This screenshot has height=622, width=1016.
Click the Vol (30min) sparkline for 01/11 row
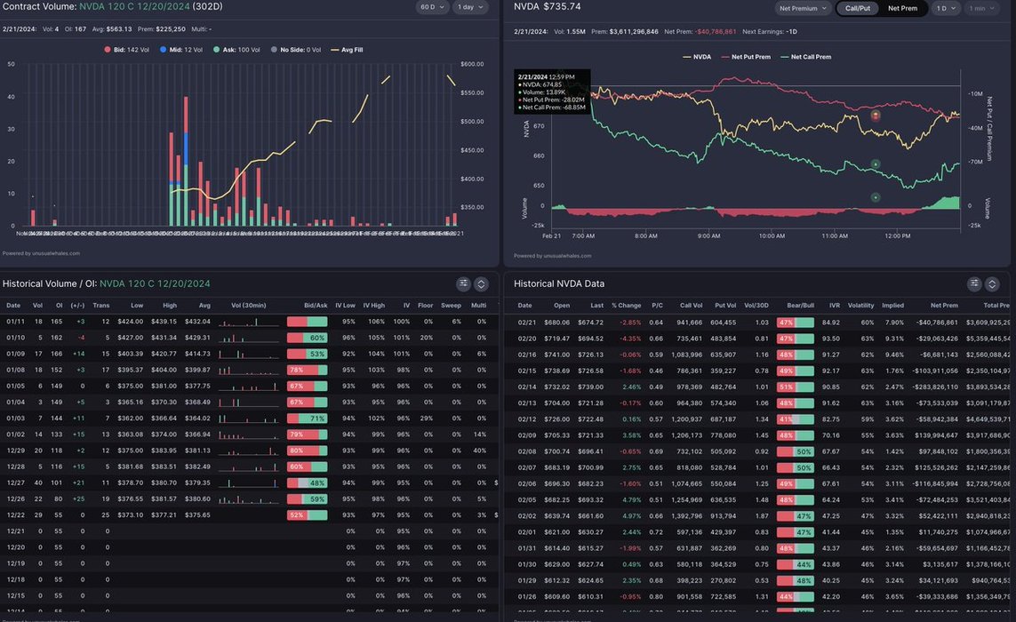point(249,322)
